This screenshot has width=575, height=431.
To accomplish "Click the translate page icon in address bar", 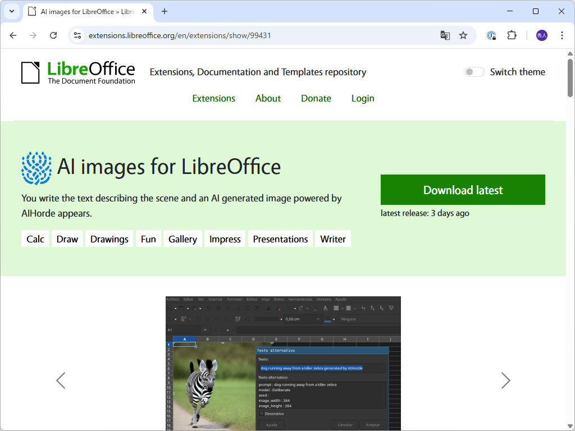I will 445,35.
